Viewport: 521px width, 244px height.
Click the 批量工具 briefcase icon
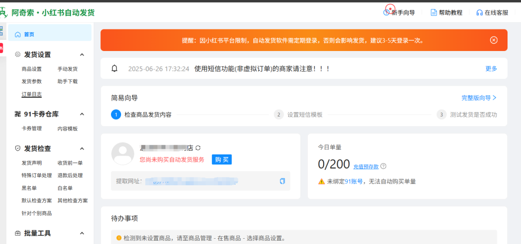coord(18,233)
